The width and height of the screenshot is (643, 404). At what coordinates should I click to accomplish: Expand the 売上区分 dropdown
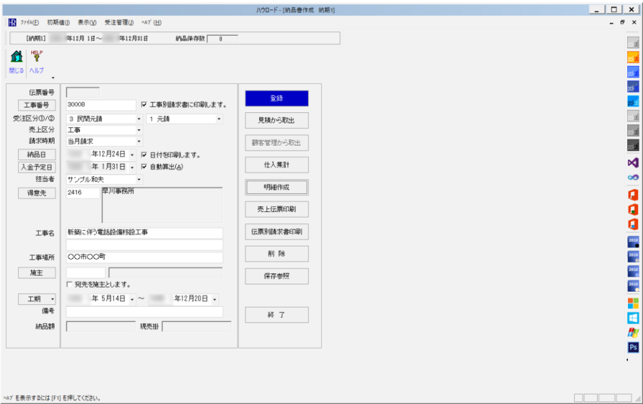tap(139, 130)
